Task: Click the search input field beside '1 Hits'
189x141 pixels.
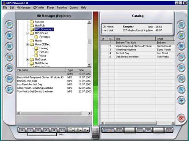Action: tap(42, 134)
